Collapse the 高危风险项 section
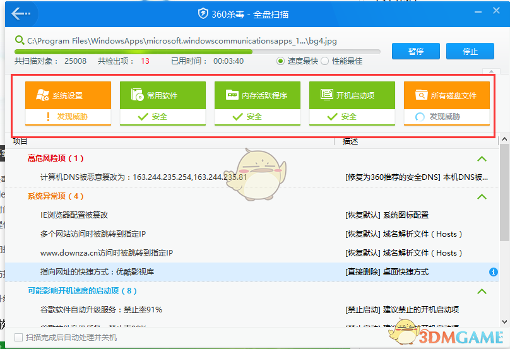Viewport: 510px width, 349px height. (482, 159)
